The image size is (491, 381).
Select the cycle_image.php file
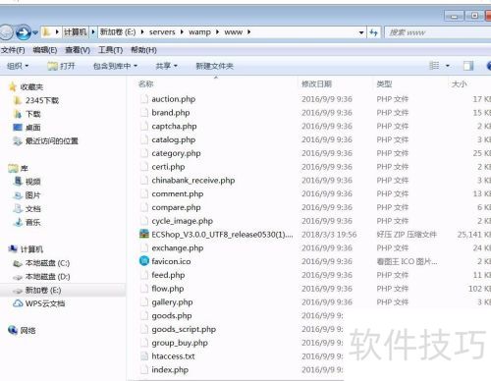(x=182, y=221)
